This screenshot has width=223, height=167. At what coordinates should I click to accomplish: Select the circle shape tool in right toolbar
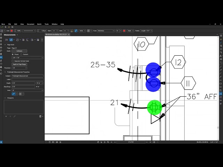[x=221, y=87]
